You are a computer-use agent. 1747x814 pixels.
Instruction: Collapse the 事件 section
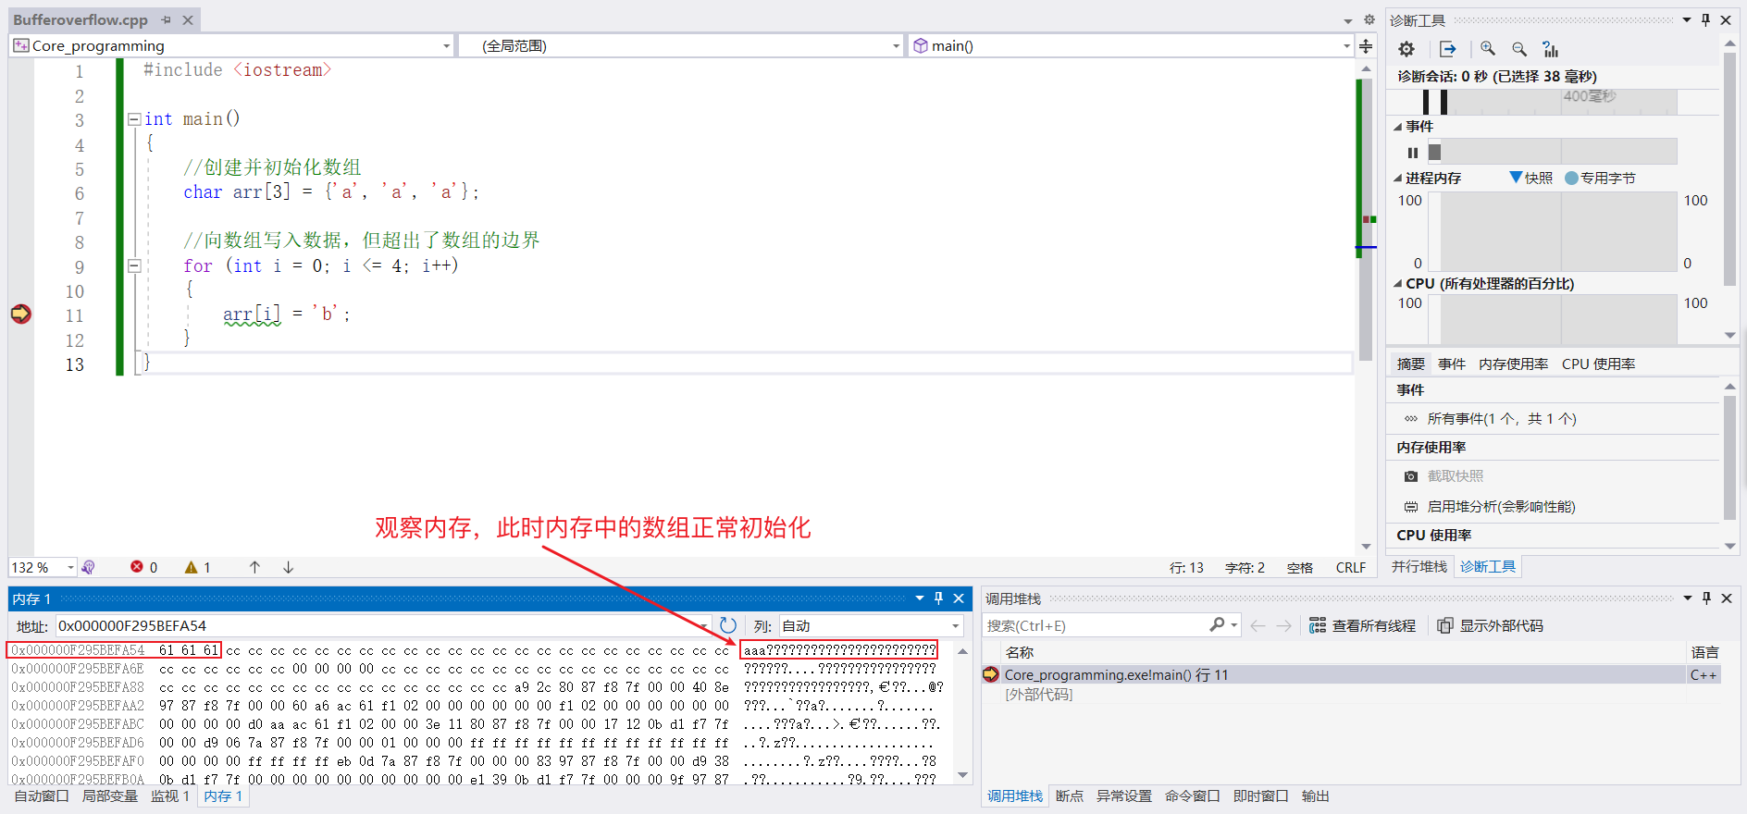tap(1397, 127)
